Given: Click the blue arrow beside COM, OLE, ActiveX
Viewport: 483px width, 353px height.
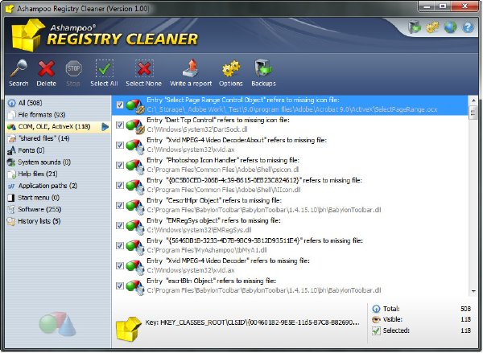Looking at the screenshot, I should [105, 126].
